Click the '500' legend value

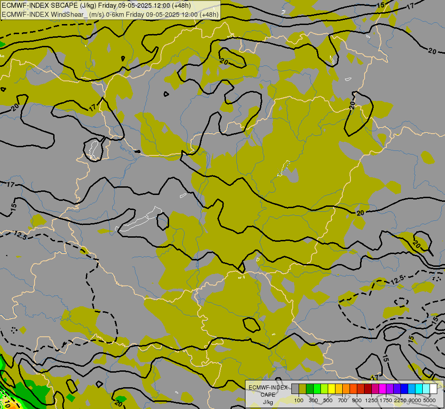[x=328, y=400]
